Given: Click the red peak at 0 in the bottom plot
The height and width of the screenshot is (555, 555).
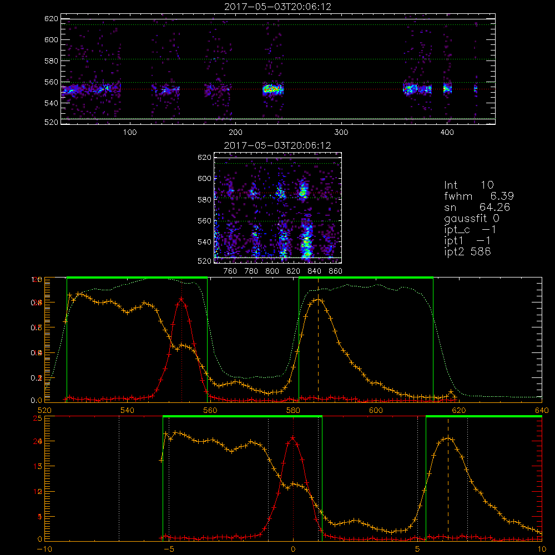Looking at the screenshot, I should click(x=292, y=438).
